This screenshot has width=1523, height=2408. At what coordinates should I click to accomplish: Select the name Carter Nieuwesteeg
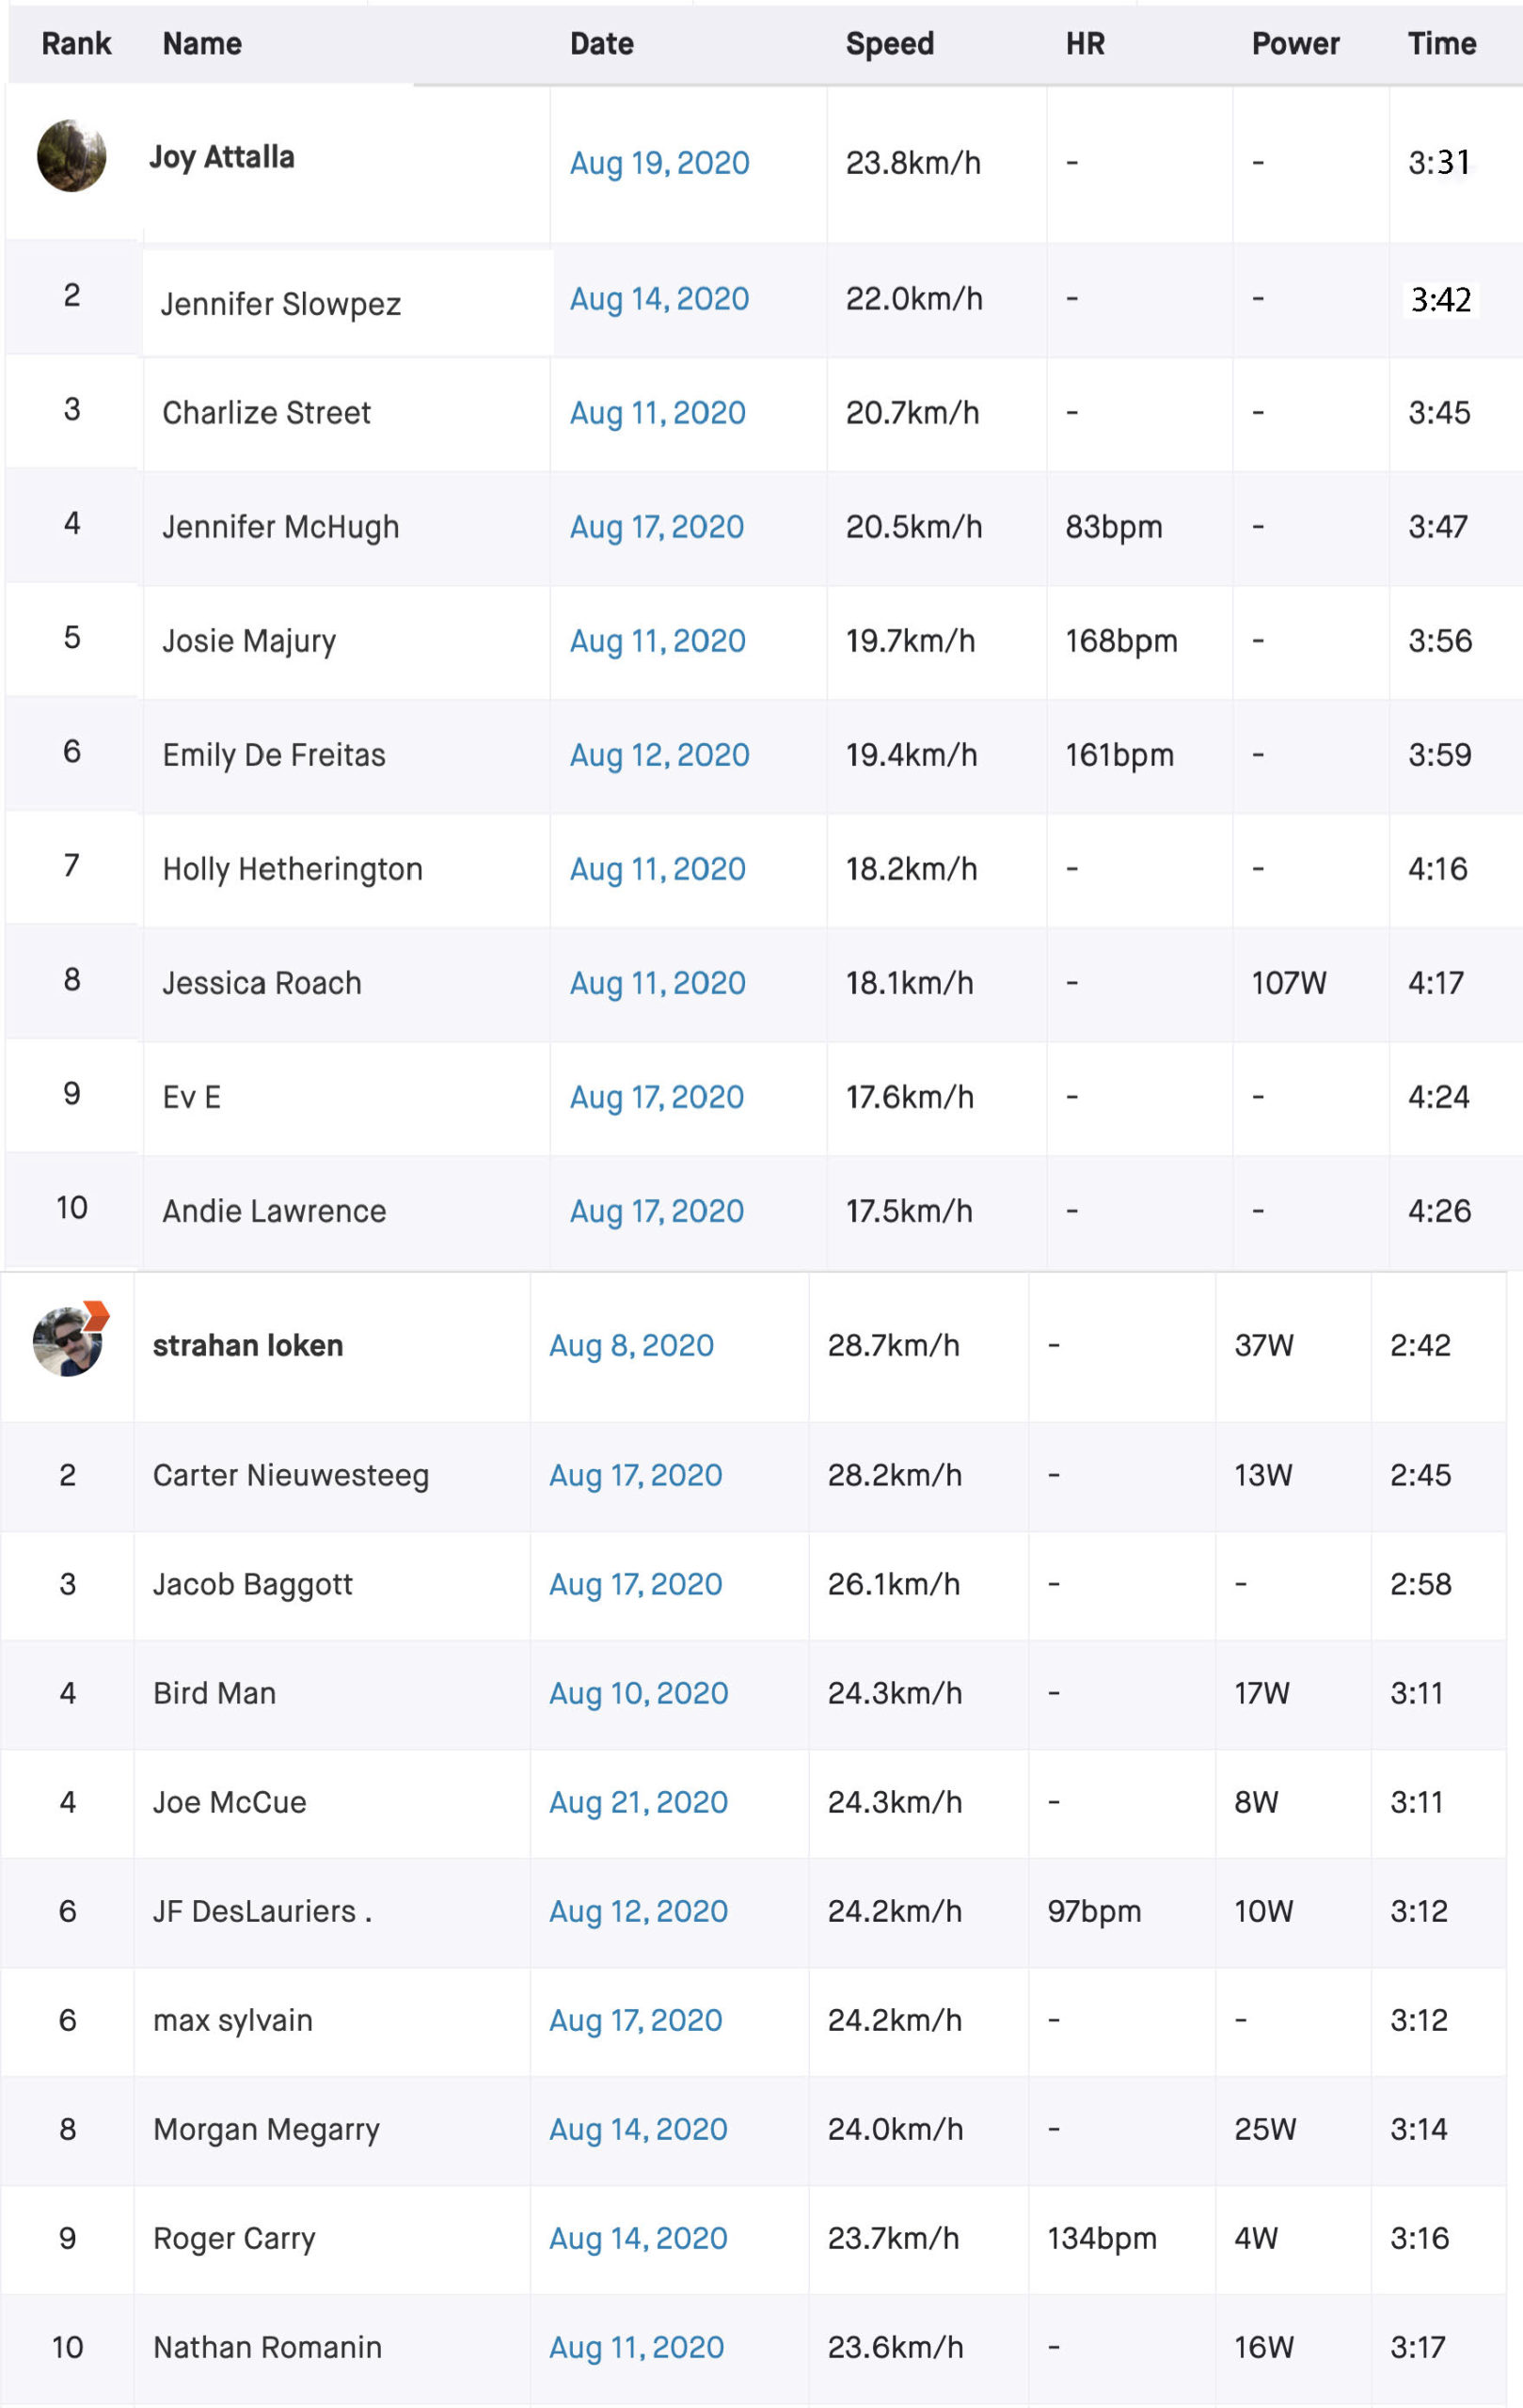pos(291,1476)
